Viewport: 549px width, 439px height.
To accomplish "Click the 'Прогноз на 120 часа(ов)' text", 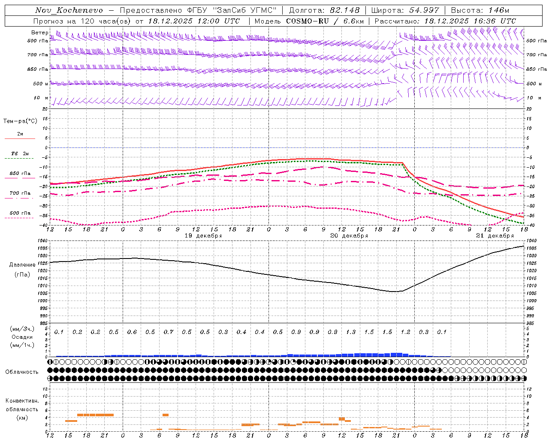I will pyautogui.click(x=82, y=21).
